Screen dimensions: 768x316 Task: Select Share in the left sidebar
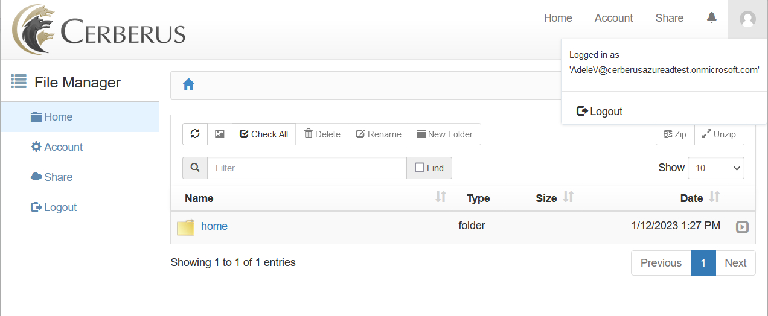58,177
